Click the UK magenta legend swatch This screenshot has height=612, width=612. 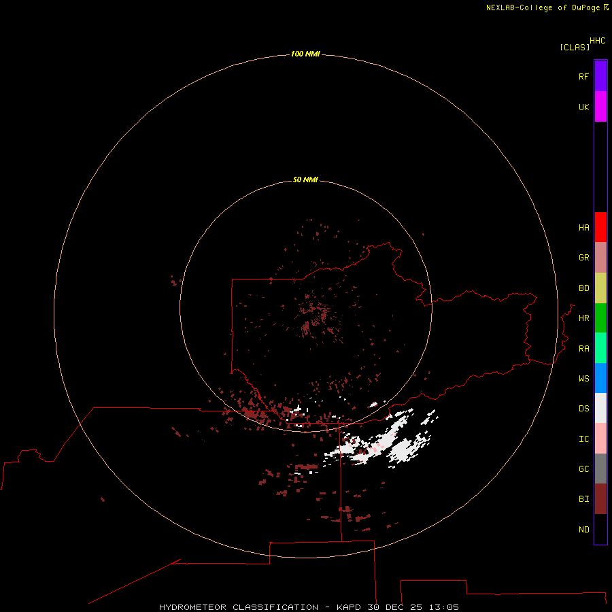[x=600, y=107]
